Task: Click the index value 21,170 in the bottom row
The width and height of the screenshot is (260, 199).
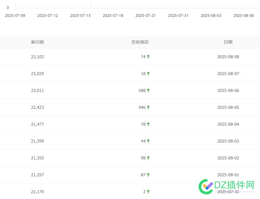Action: (37, 191)
